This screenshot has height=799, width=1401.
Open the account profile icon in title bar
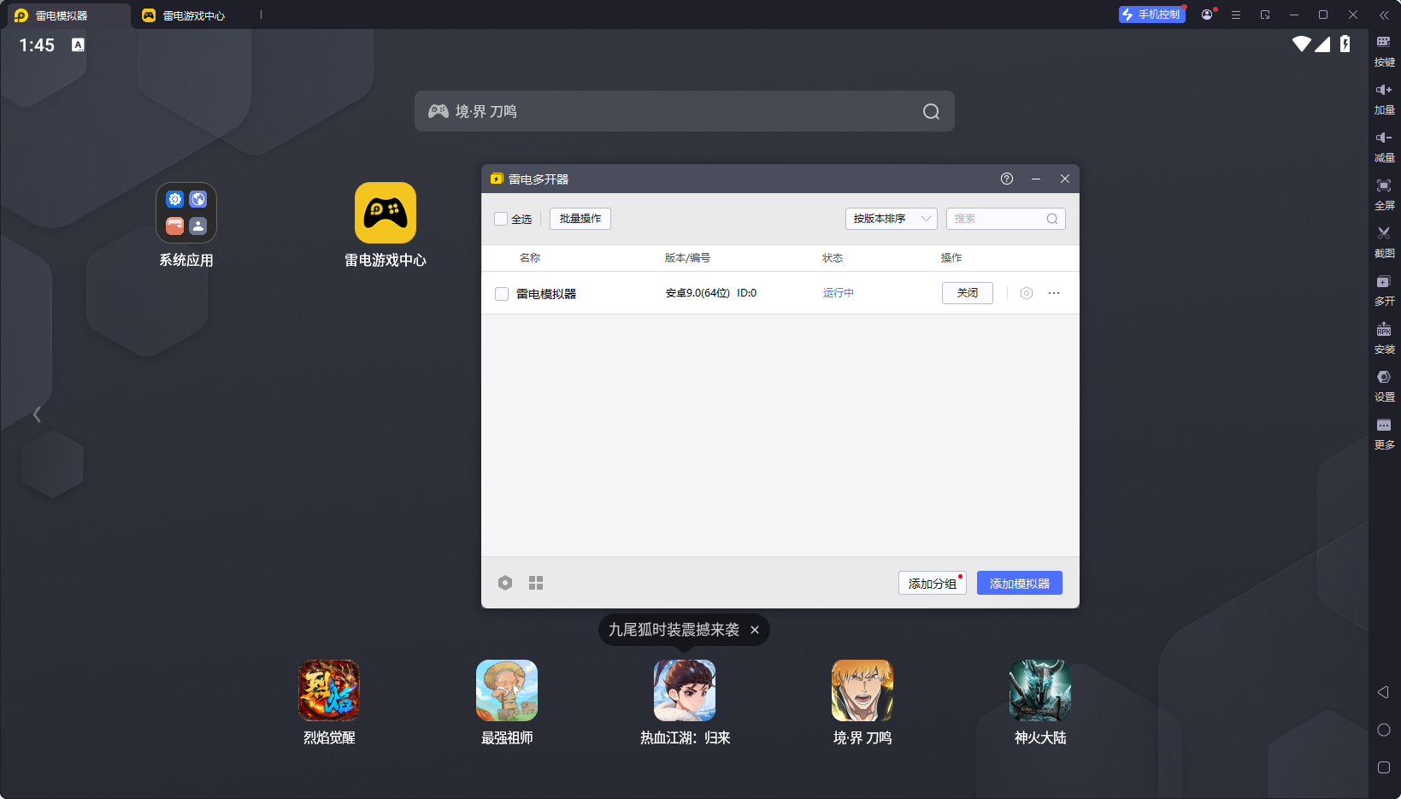coord(1207,15)
